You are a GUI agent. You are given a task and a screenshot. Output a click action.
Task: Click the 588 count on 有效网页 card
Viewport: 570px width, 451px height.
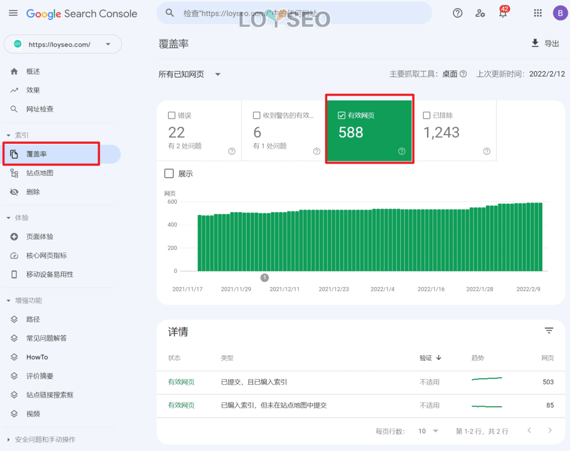351,133
